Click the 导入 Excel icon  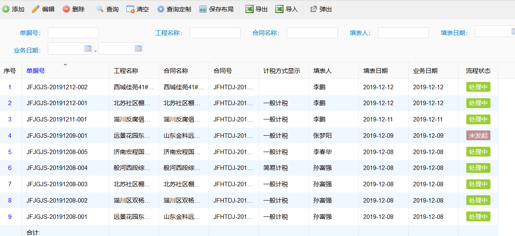(279, 9)
